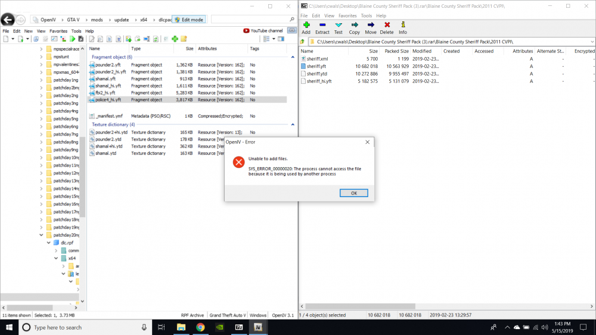
Task: Click OK in the OpenIV Error dialog
Action: (x=353, y=193)
